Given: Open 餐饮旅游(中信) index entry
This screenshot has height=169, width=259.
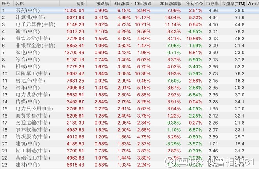Looking at the screenshot, I should pos(129,39).
